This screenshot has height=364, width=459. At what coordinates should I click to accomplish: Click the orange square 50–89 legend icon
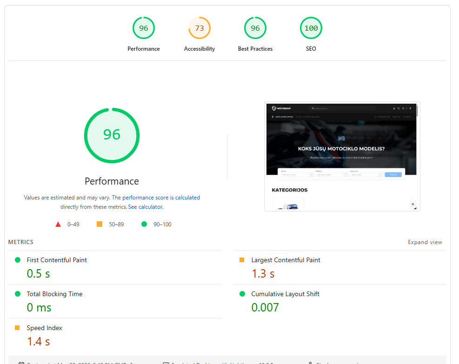point(100,224)
